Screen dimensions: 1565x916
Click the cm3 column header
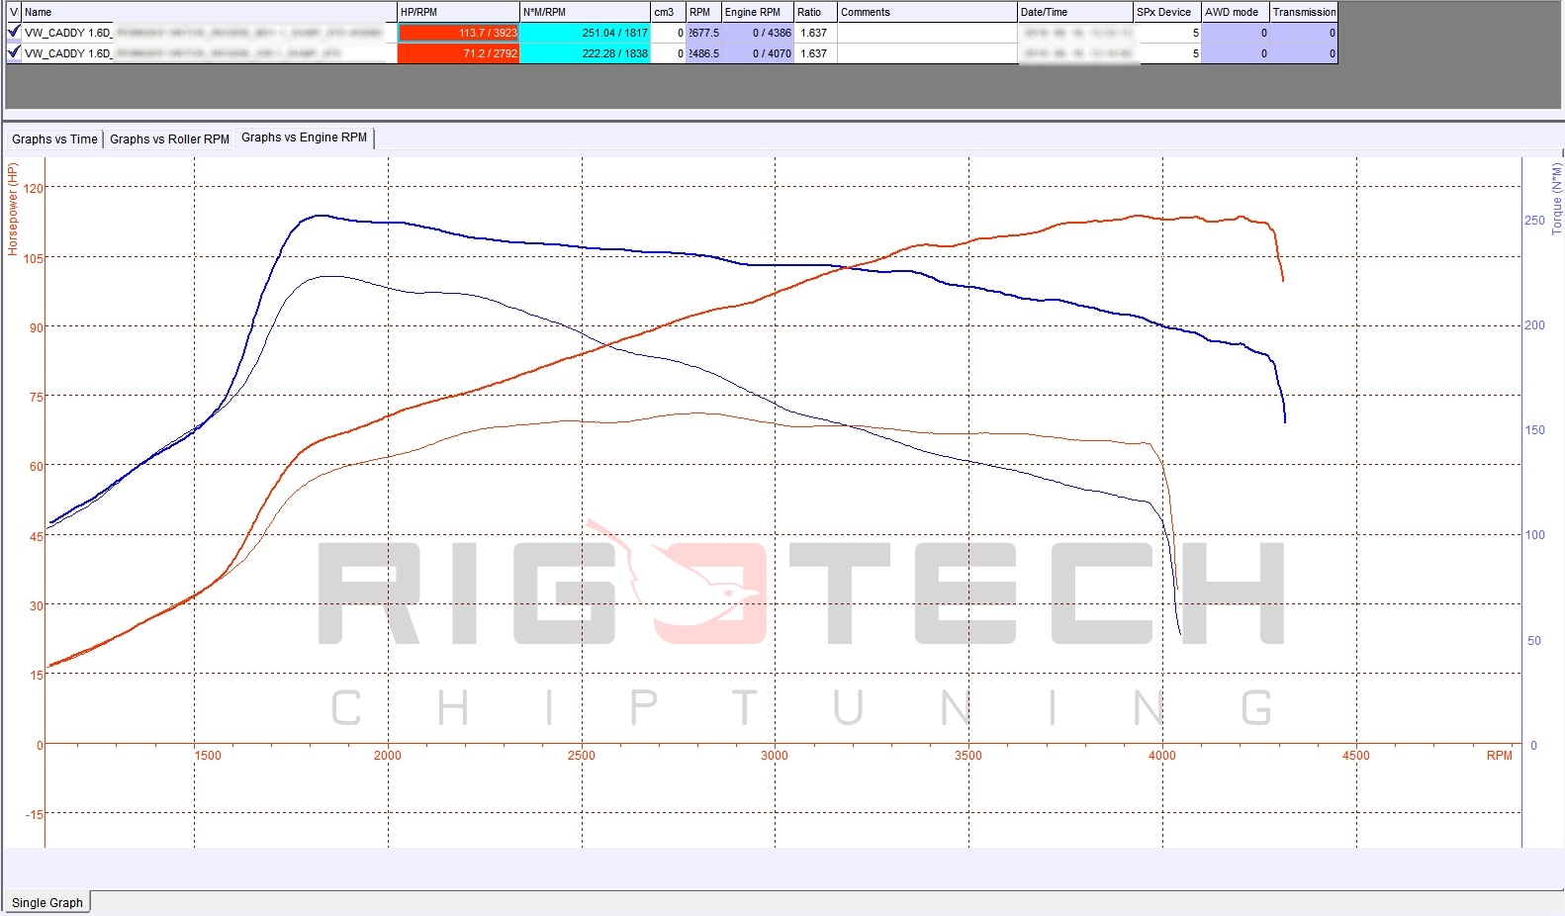pos(668,12)
